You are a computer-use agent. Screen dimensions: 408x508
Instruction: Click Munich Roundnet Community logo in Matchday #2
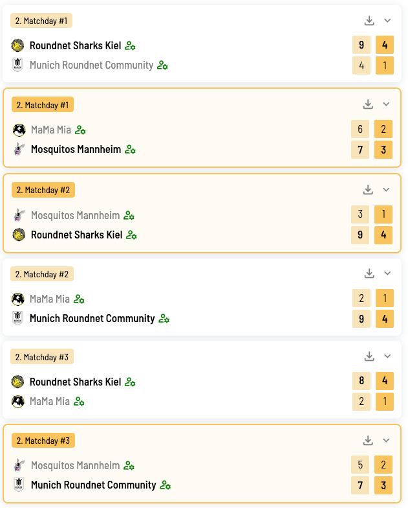click(17, 318)
